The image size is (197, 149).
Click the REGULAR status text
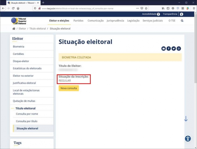click(x=65, y=81)
